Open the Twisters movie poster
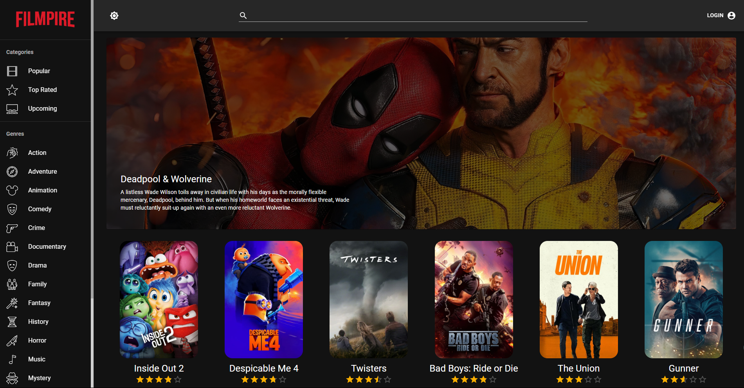Screen dimensions: 744x388 pos(369,299)
